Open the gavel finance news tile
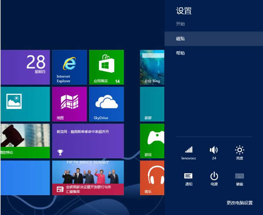Image resolution: width=263 pixels, height=215 pixels. pos(25,141)
